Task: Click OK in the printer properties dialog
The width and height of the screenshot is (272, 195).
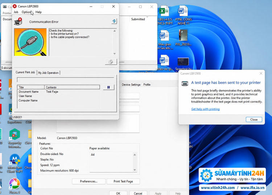Action: tap(118, 193)
